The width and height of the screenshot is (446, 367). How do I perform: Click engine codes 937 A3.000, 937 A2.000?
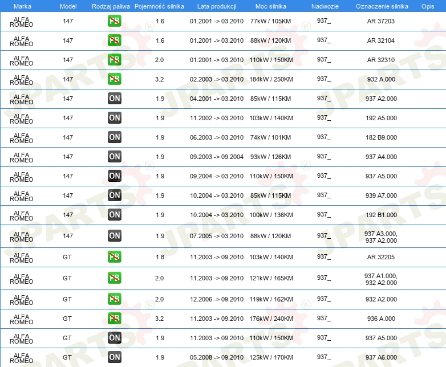click(381, 237)
